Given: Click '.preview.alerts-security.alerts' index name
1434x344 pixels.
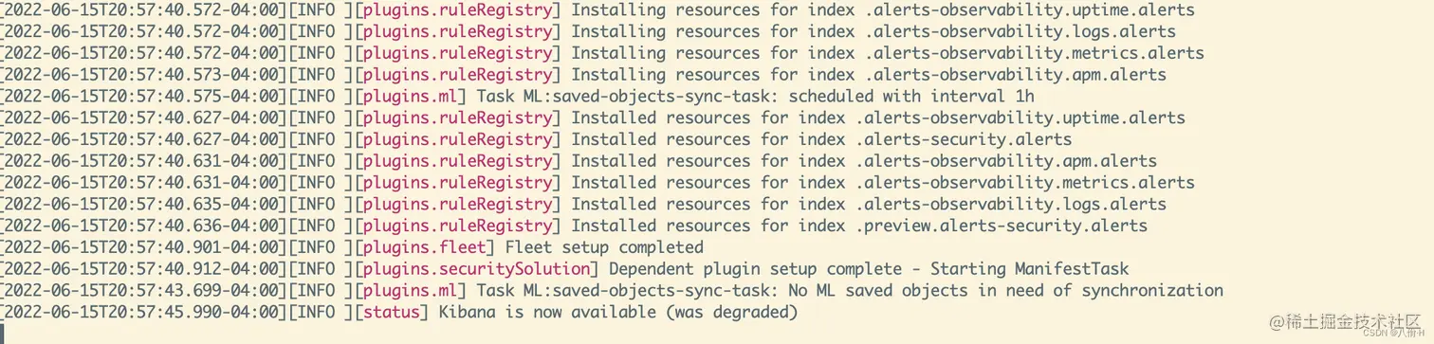Looking at the screenshot, I should click(x=1001, y=226).
